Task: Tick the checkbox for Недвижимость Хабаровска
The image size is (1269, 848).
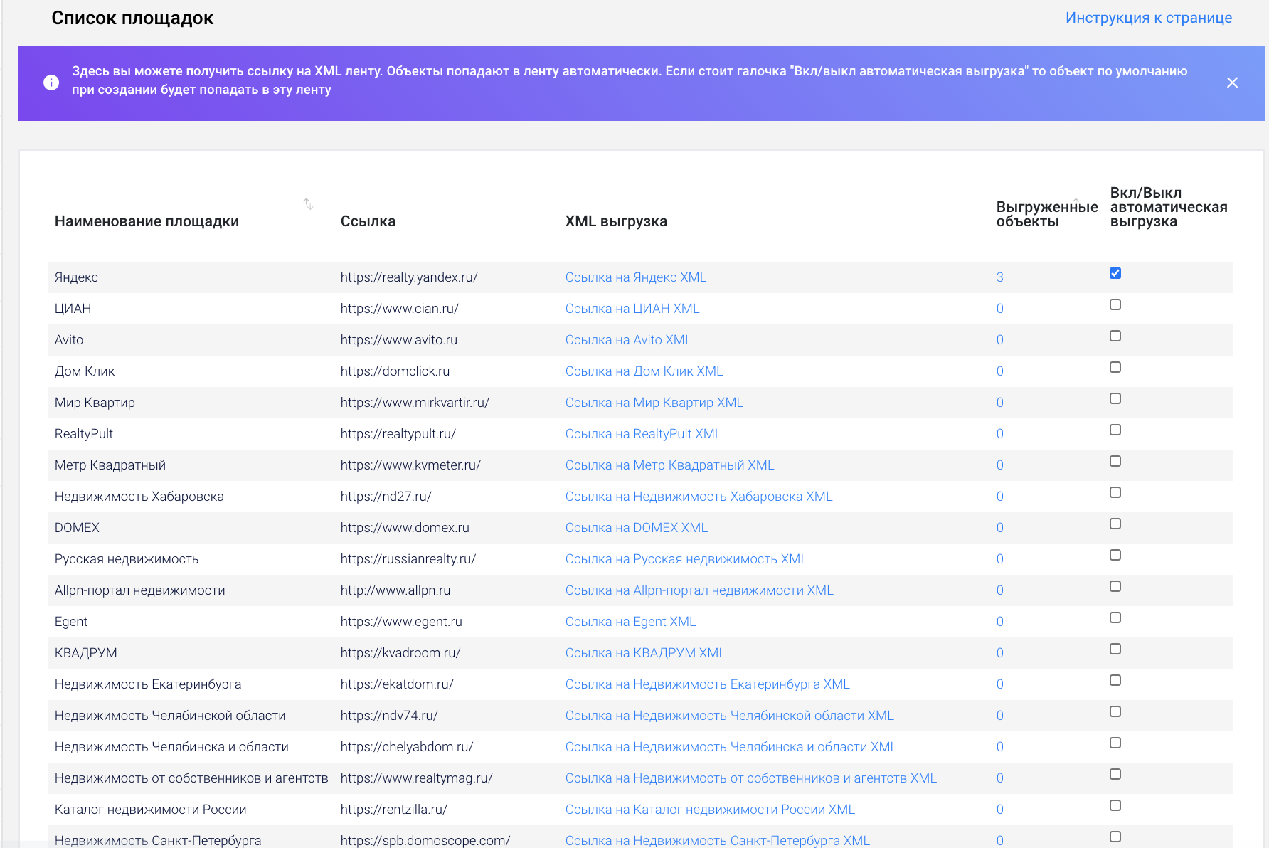Action: click(1115, 492)
